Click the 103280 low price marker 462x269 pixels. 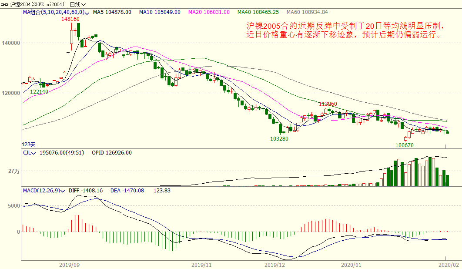pyautogui.click(x=279, y=139)
